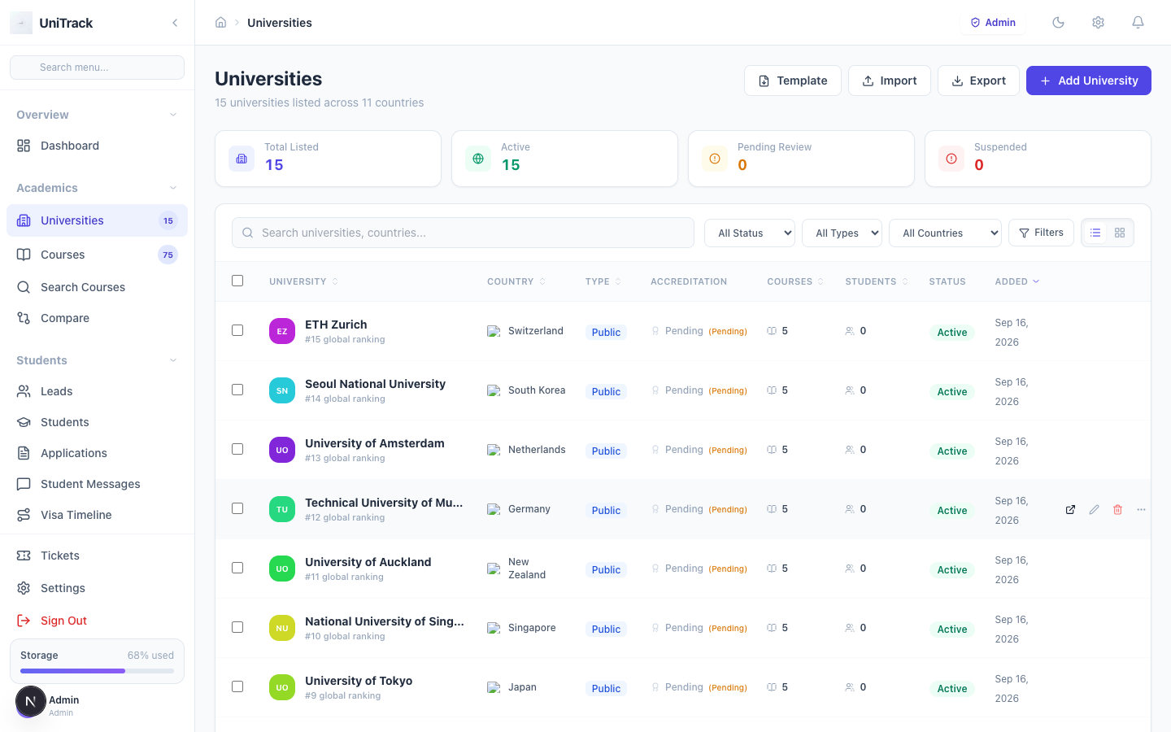
Task: Focus the Search menu field
Action: tap(97, 68)
